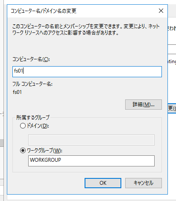
Task: Click the フル コンピューター名: label
Action: click(32, 84)
